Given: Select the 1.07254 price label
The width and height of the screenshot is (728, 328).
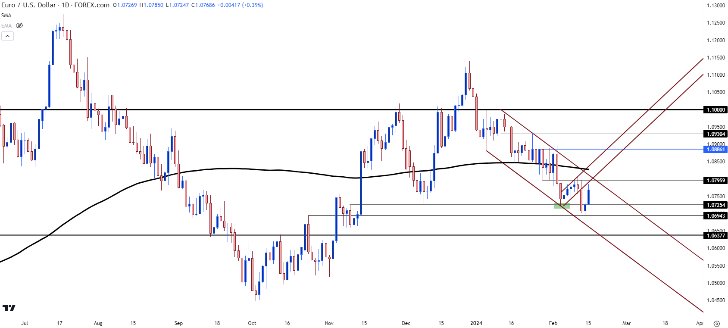Looking at the screenshot, I should (x=716, y=205).
